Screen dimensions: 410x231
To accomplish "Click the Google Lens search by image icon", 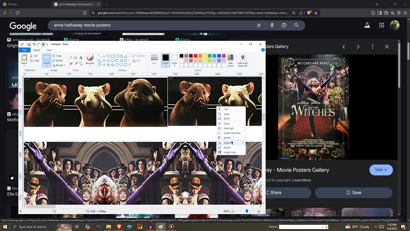I will point(284,25).
